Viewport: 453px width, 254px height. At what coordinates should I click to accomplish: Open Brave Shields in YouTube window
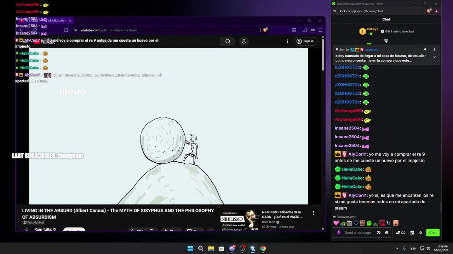[x=265, y=30]
